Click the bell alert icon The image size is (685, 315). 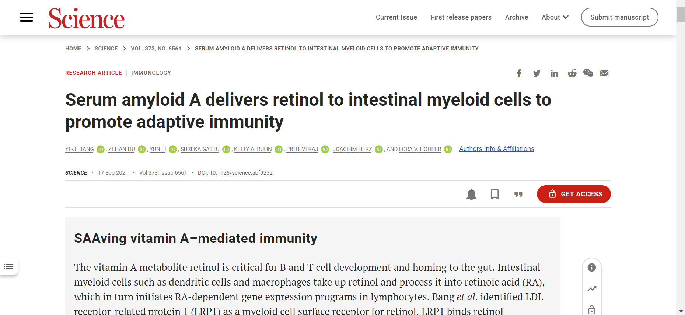click(471, 194)
